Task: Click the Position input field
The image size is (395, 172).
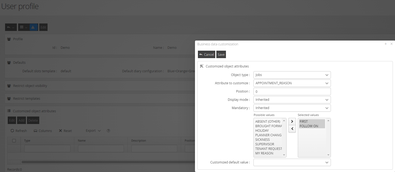Action: tap(292, 91)
